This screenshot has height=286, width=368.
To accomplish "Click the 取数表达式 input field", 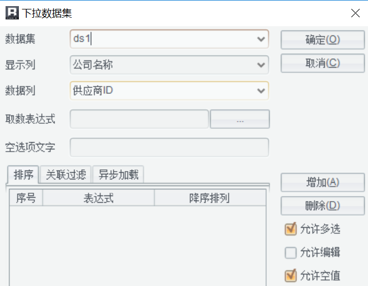I will [139, 119].
